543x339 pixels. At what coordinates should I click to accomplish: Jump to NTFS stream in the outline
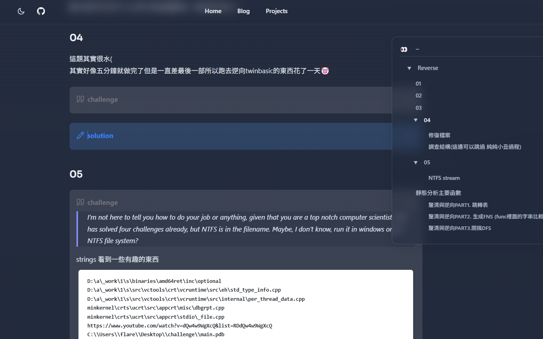click(x=444, y=178)
